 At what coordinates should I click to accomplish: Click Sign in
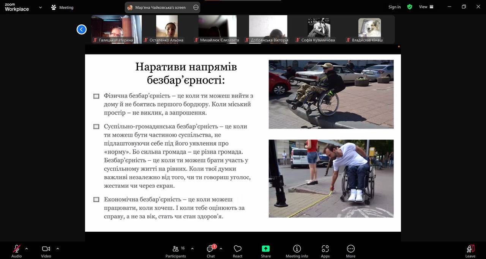pyautogui.click(x=394, y=7)
